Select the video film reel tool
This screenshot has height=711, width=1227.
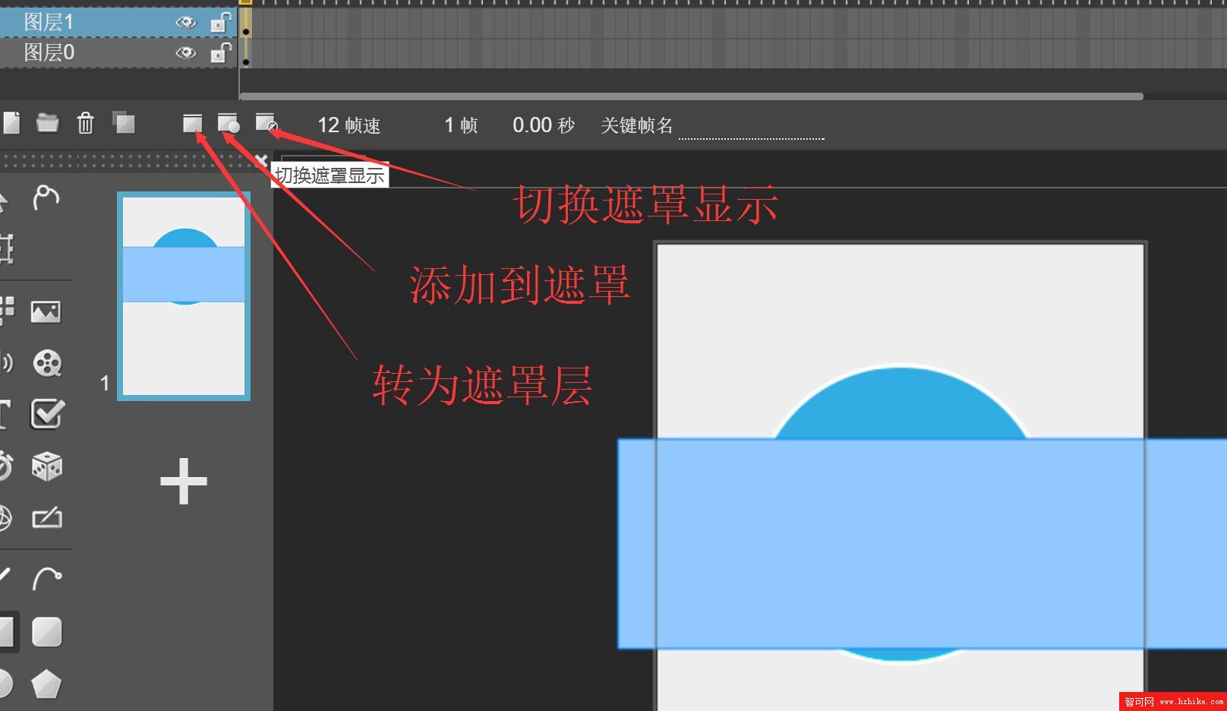pyautogui.click(x=47, y=364)
